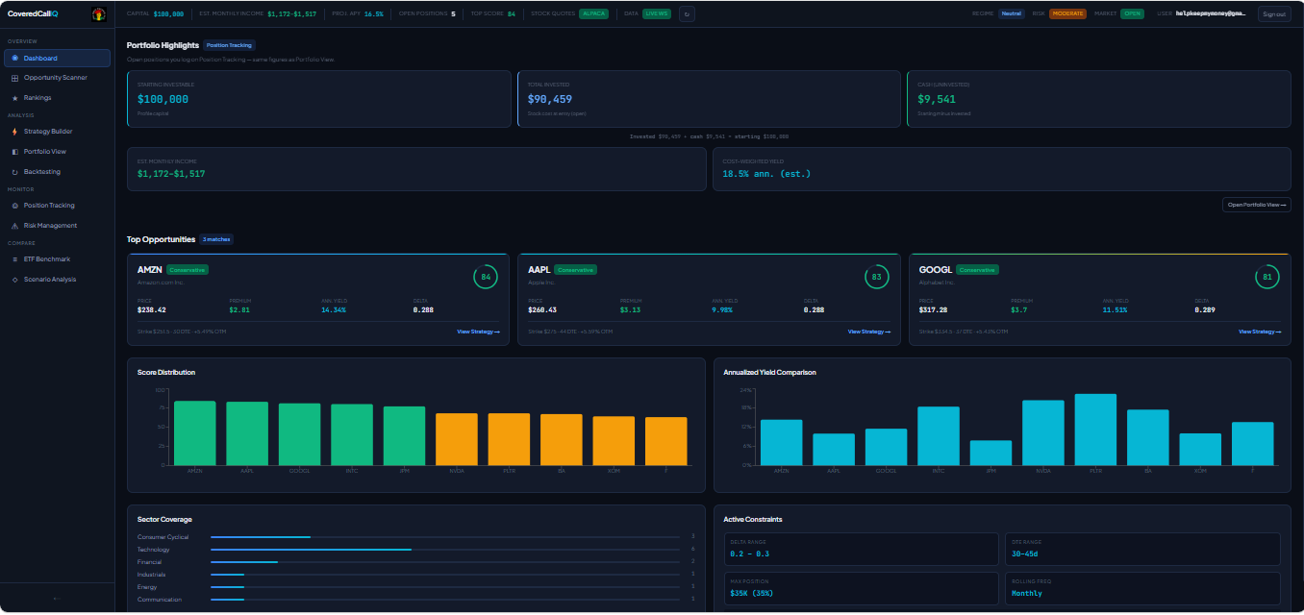The width and height of the screenshot is (1304, 615).
Task: Click the Scenario Analysis diamond icon
Action: [x=14, y=280]
